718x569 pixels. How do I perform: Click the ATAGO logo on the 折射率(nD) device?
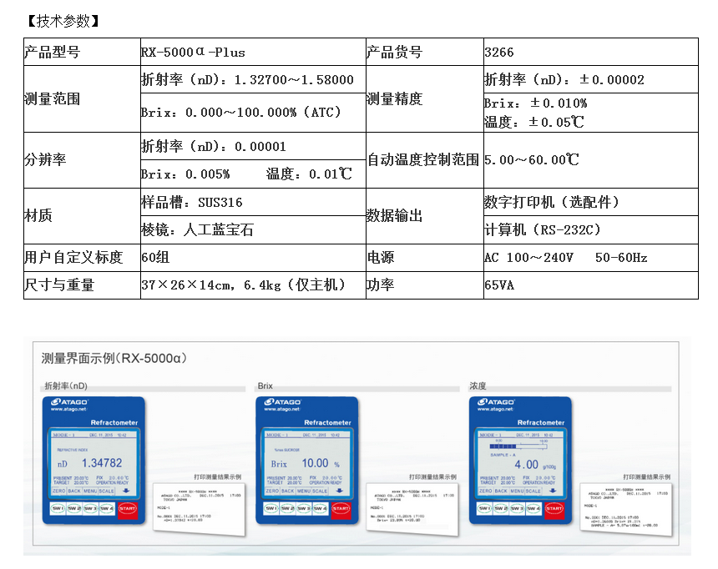(69, 402)
